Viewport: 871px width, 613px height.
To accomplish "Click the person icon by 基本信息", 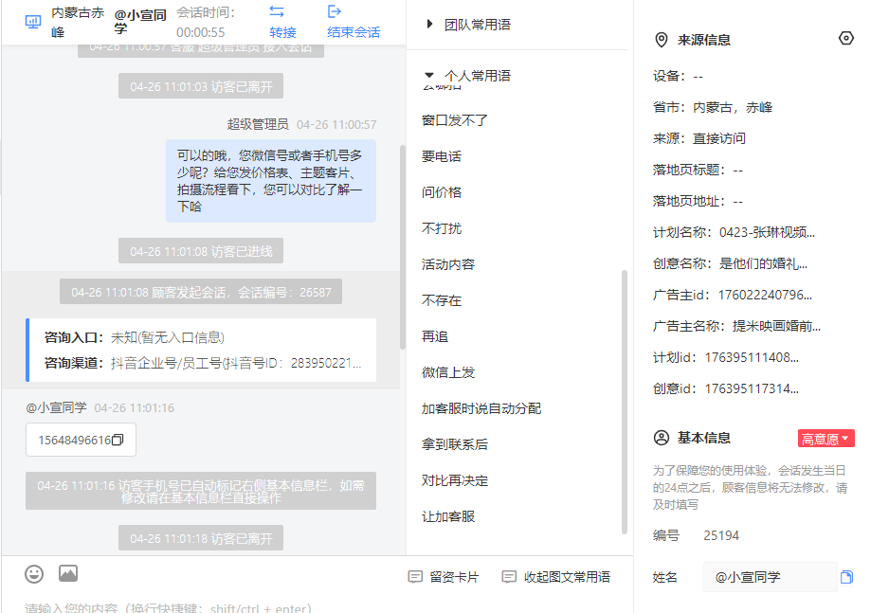I will click(x=661, y=438).
